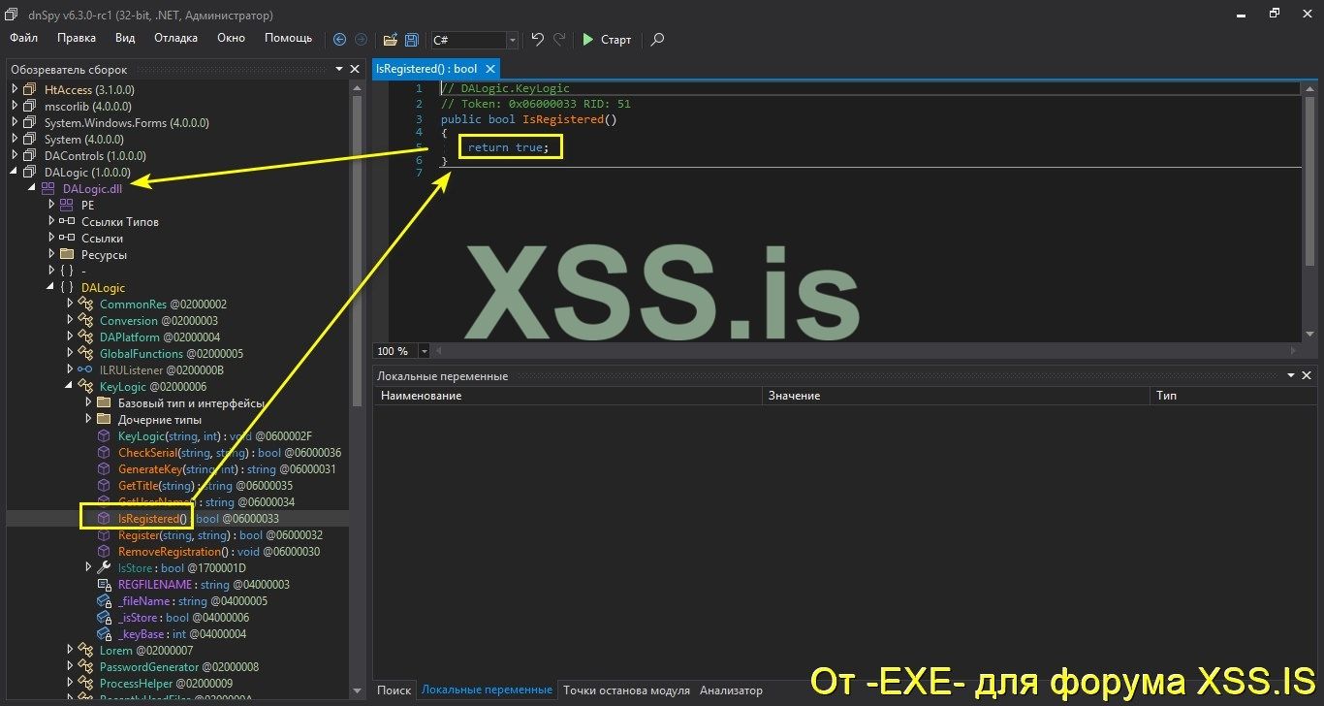Screen dimensions: 1324x706
Task: Open the C# language dropdown
Action: point(511,40)
